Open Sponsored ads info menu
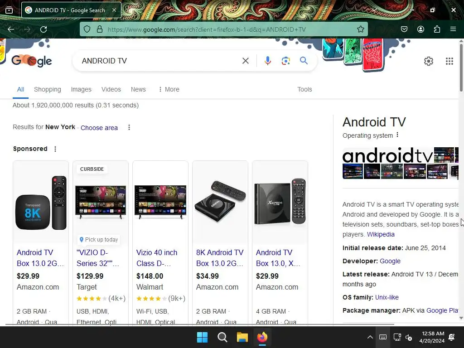The image size is (464, 348). coord(55,149)
